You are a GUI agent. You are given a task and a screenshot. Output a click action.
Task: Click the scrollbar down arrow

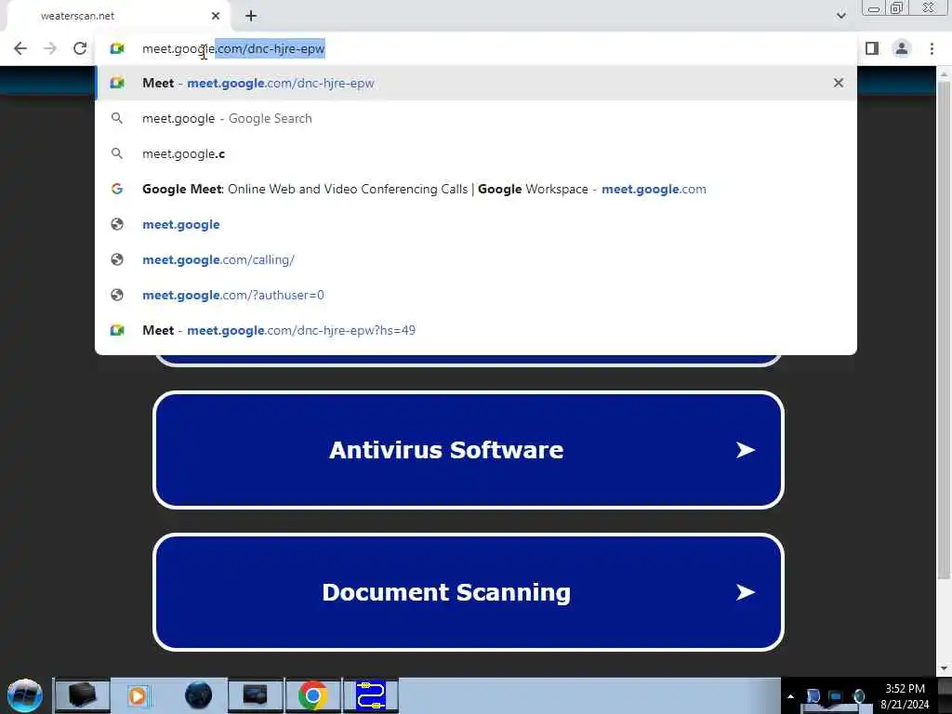tap(944, 668)
